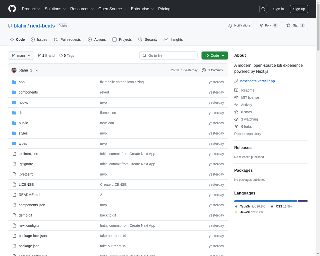Open the main branch selector dropdown
The image size is (320, 256).
[x=21, y=55]
